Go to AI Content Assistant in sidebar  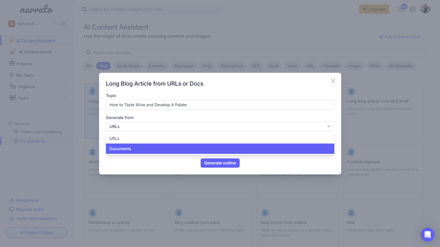37,40
